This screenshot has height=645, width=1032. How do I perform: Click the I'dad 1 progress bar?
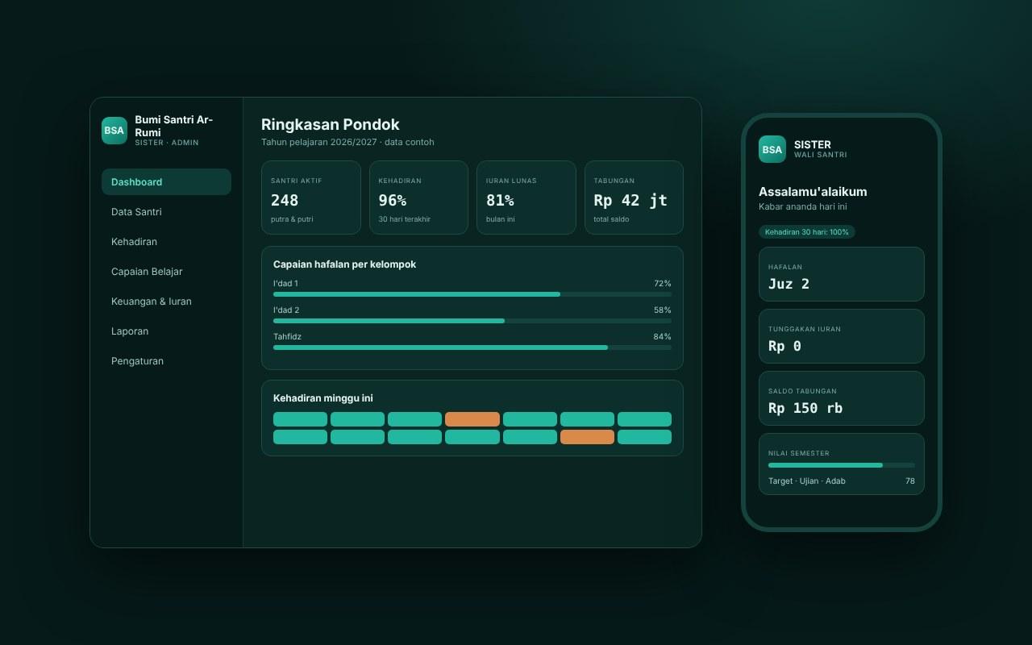tap(472, 294)
